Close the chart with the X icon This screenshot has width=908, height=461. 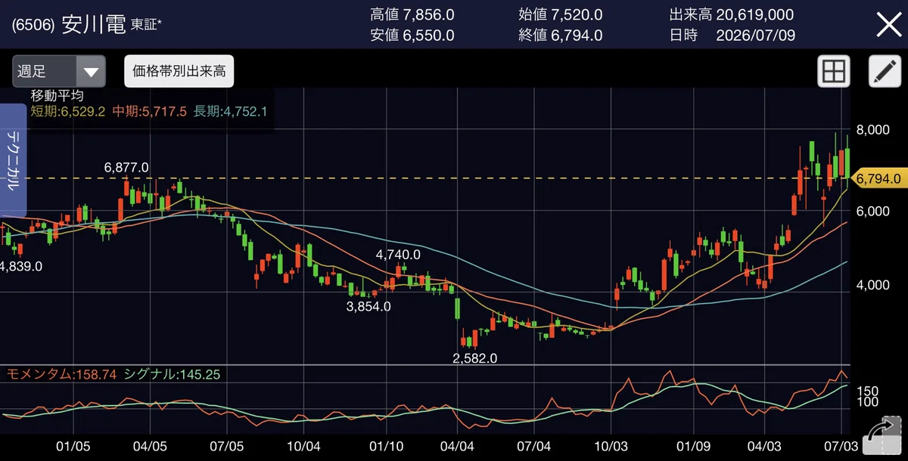coord(888,24)
